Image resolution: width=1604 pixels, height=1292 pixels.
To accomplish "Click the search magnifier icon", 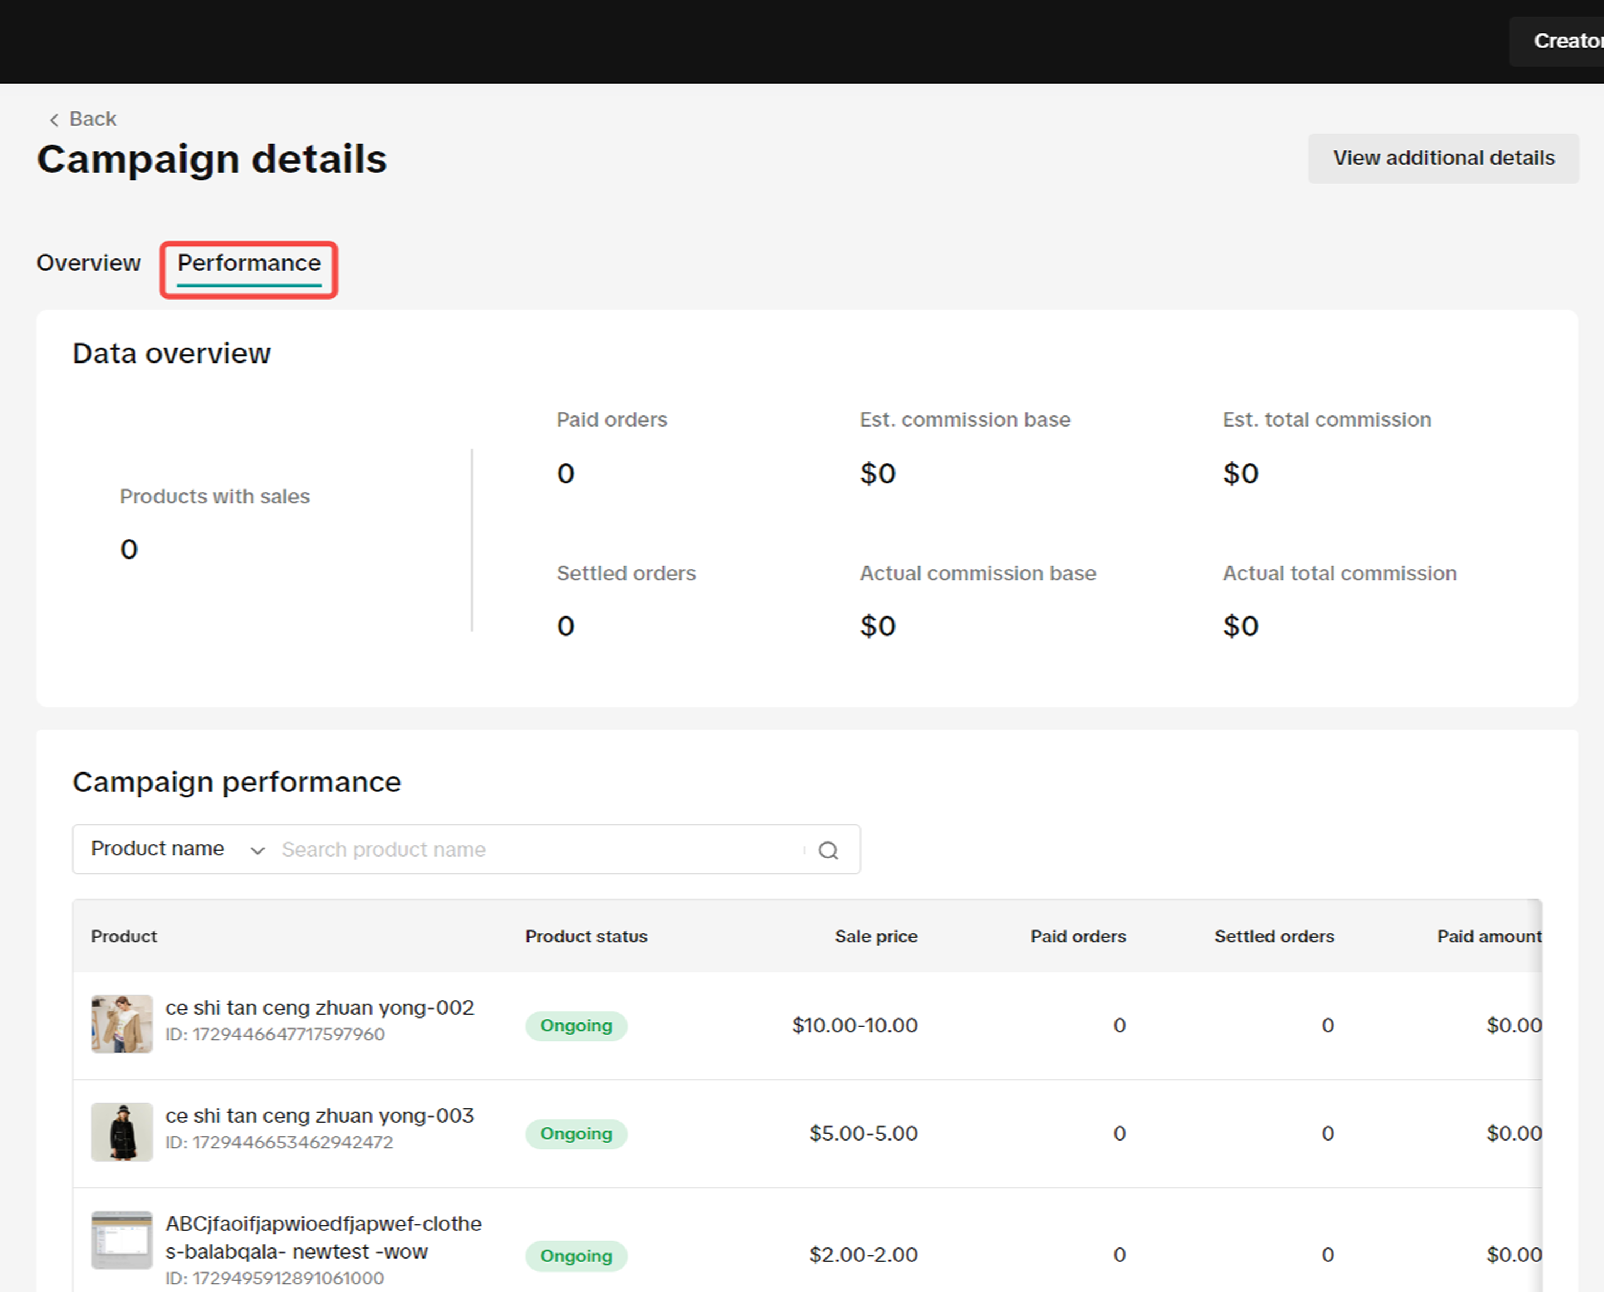I will pos(828,850).
